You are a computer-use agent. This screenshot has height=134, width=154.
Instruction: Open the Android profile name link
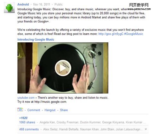click(23, 4)
